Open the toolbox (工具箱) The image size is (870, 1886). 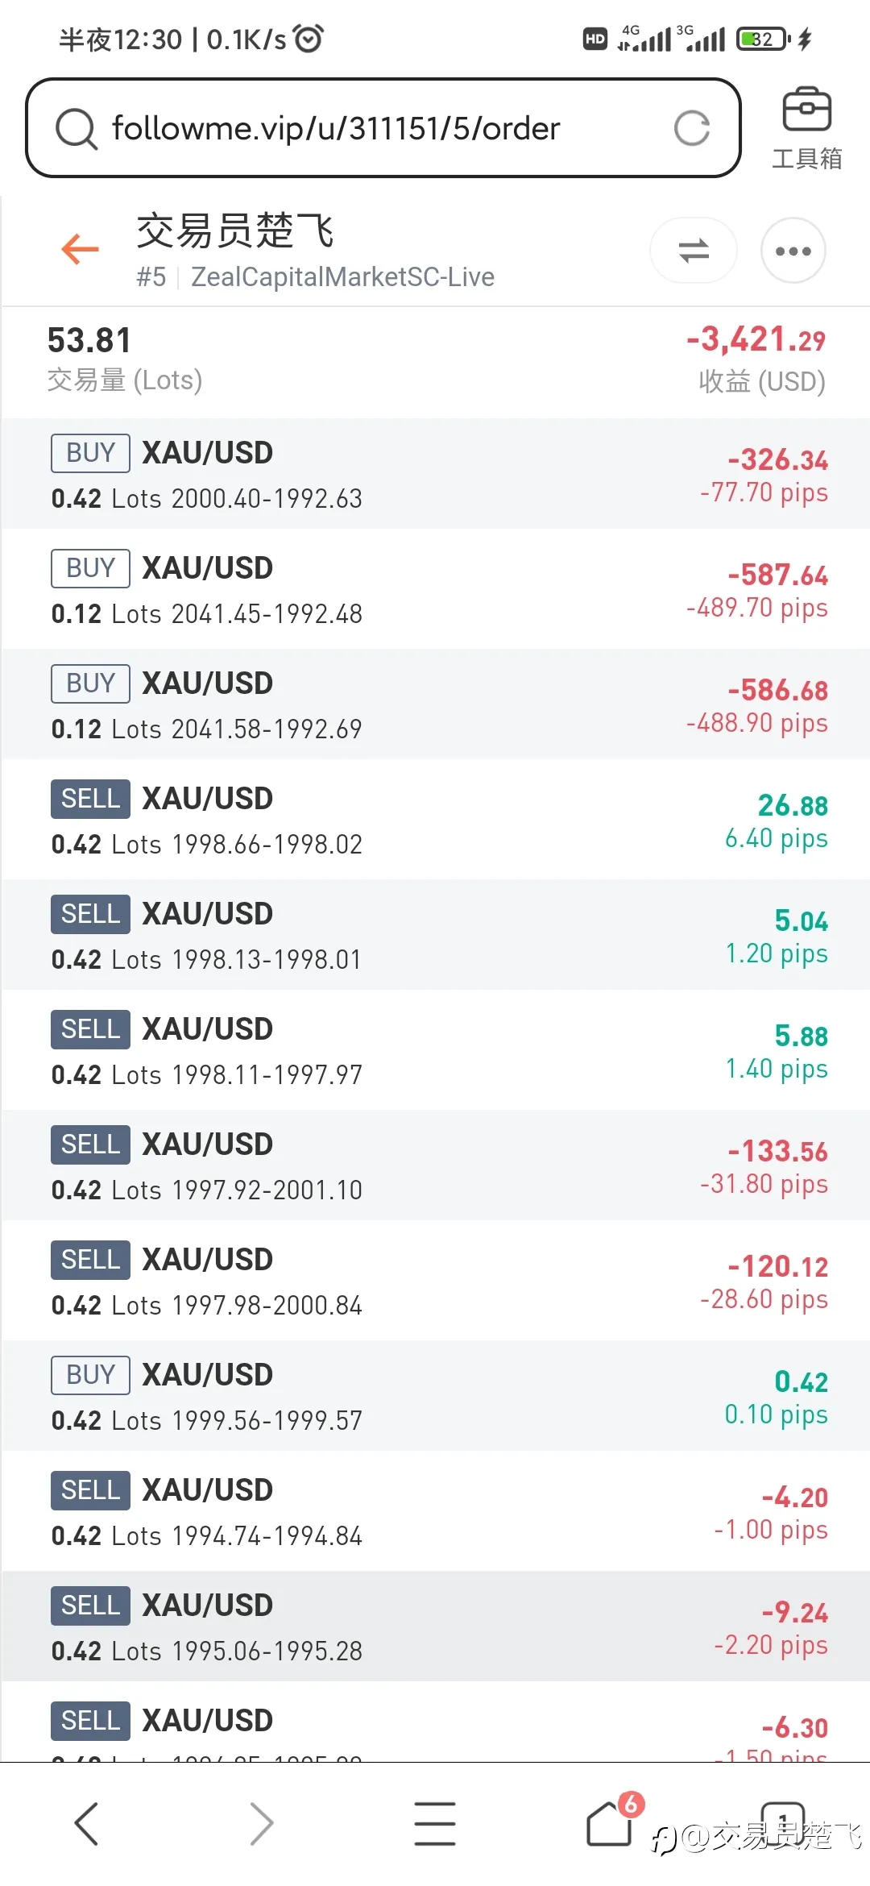coord(806,129)
